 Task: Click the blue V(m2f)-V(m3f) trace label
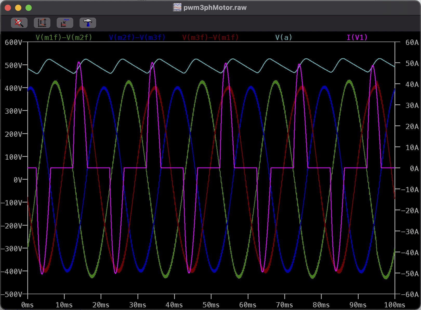pyautogui.click(x=137, y=38)
